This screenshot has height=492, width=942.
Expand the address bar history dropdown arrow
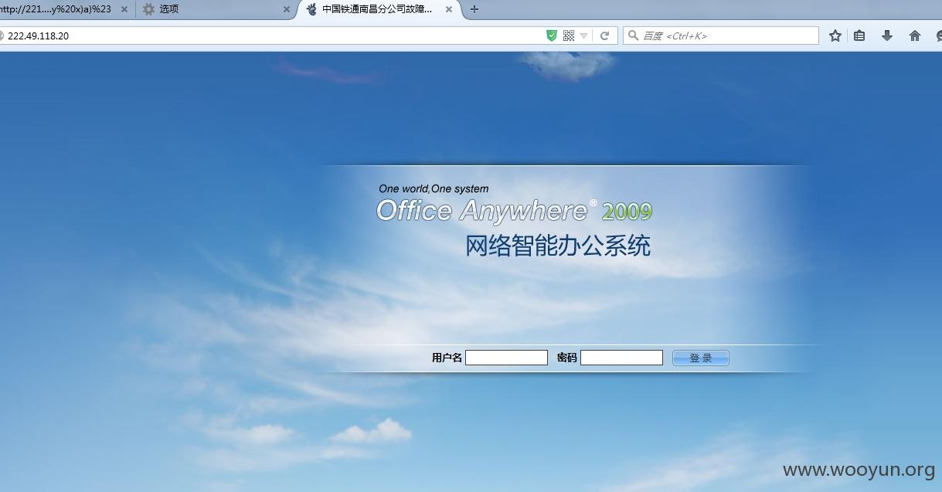click(x=583, y=36)
